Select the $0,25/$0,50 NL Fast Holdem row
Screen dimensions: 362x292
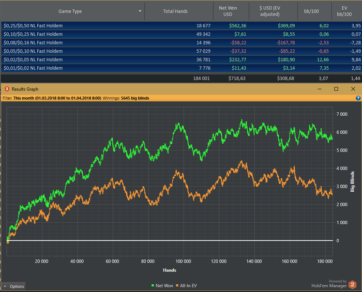pos(33,25)
